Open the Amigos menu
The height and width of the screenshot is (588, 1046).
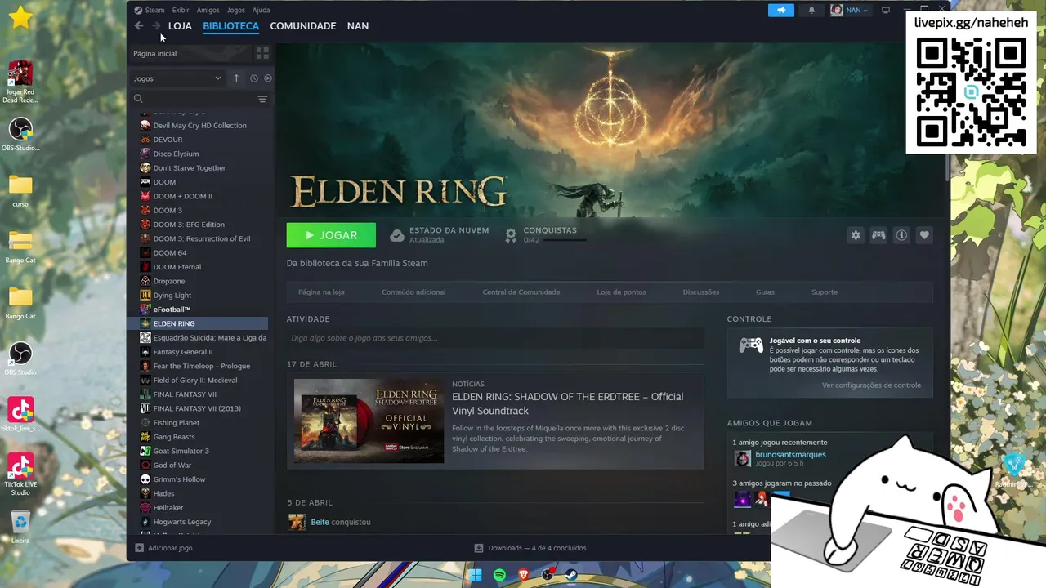[208, 10]
